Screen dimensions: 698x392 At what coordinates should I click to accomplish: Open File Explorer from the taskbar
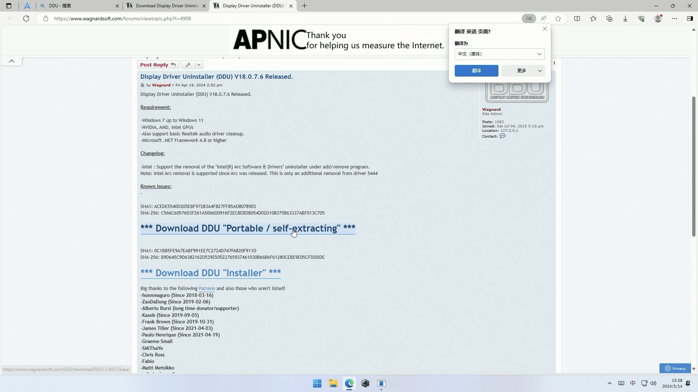point(333,383)
